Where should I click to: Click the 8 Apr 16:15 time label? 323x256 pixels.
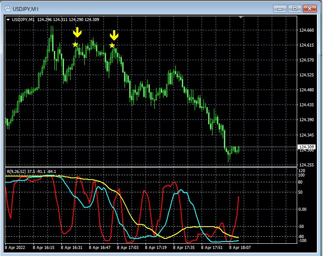(x=43, y=247)
